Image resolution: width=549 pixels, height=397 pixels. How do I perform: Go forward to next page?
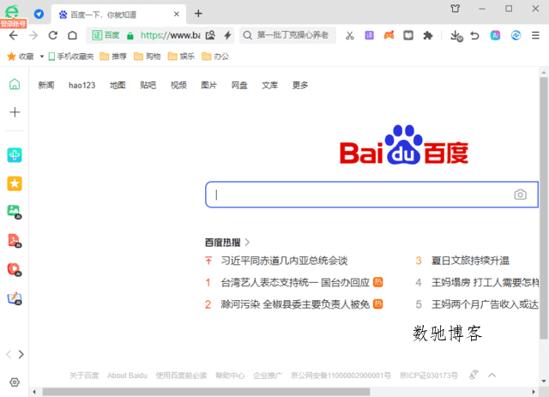click(x=33, y=35)
